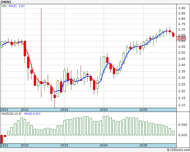Viewport: 190px width, 152px height.
Task: Click the 0.000 MACD axis label
Action: pyautogui.click(x=183, y=135)
